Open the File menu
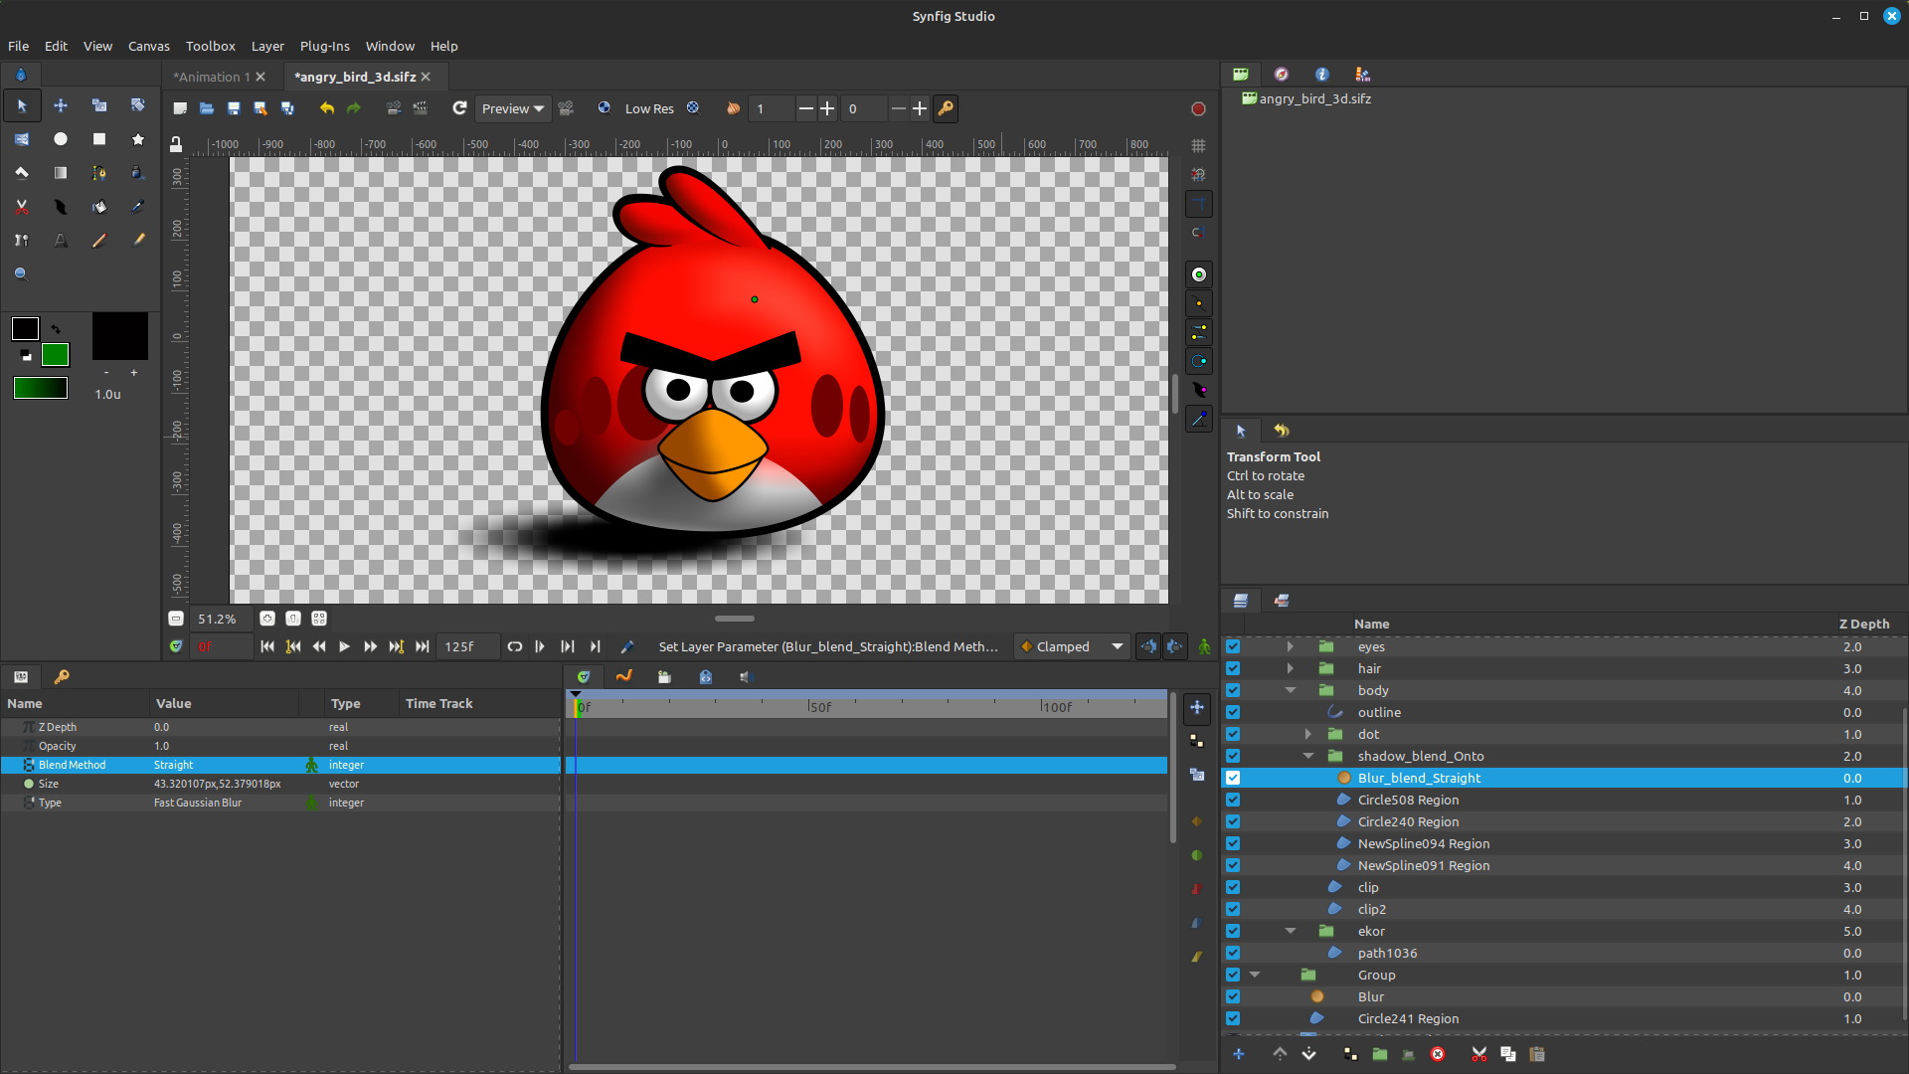The image size is (1909, 1074). click(18, 46)
